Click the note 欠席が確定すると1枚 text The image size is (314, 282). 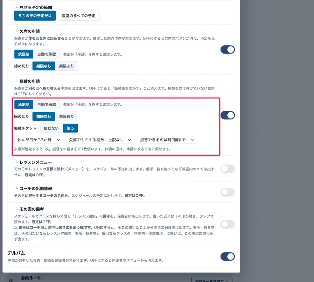click(x=92, y=149)
